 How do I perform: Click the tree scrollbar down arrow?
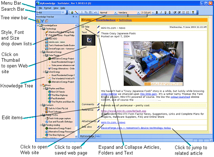[76, 137]
